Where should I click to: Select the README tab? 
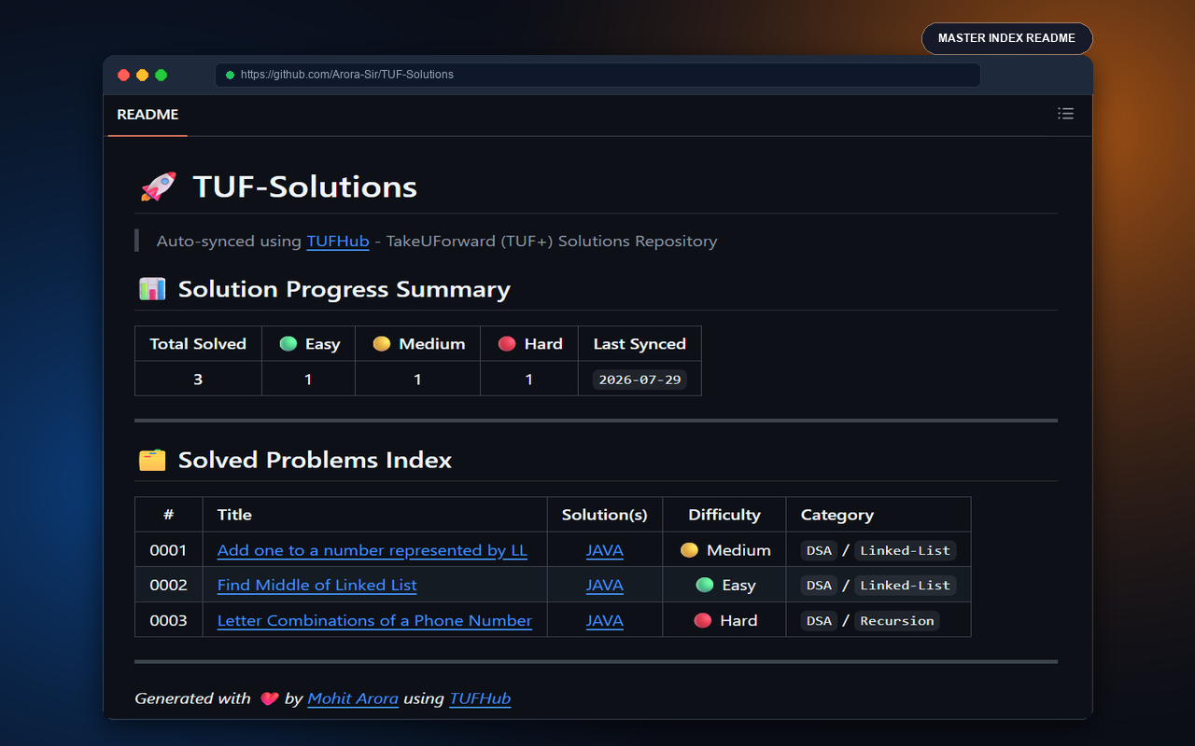[148, 115]
